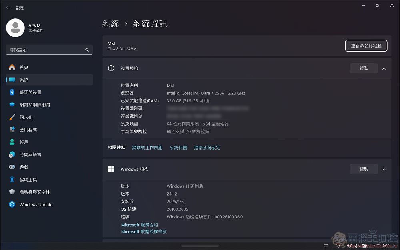Screen dimensions: 400x250
Task: Click the 系統 monitor icon
Action: 12,80
